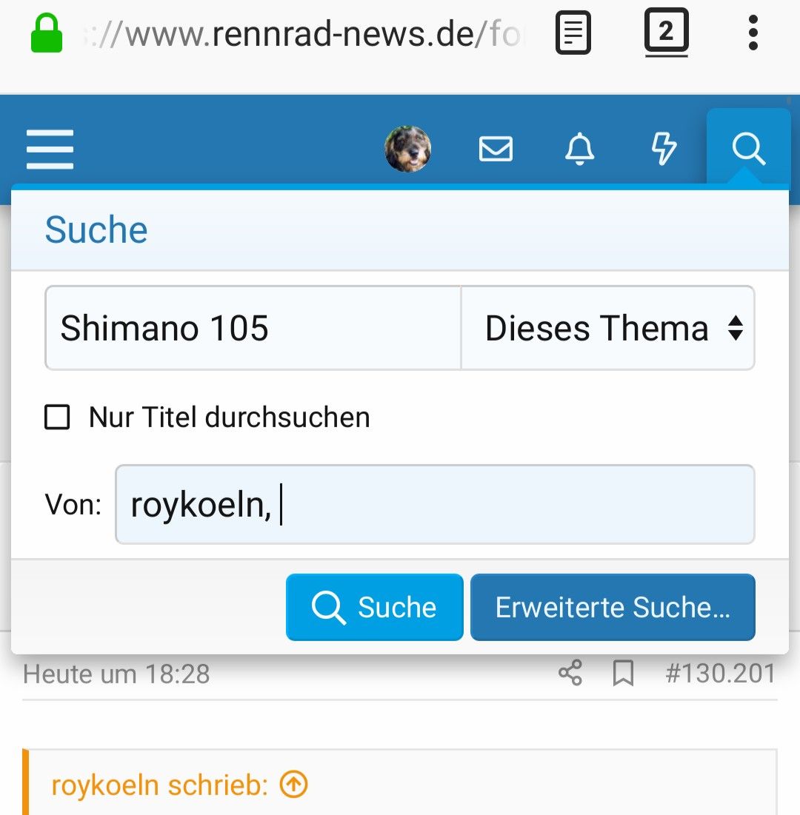This screenshot has height=815, width=800.
Task: Focus the 'Shimano 105' search field
Action: click(x=253, y=328)
